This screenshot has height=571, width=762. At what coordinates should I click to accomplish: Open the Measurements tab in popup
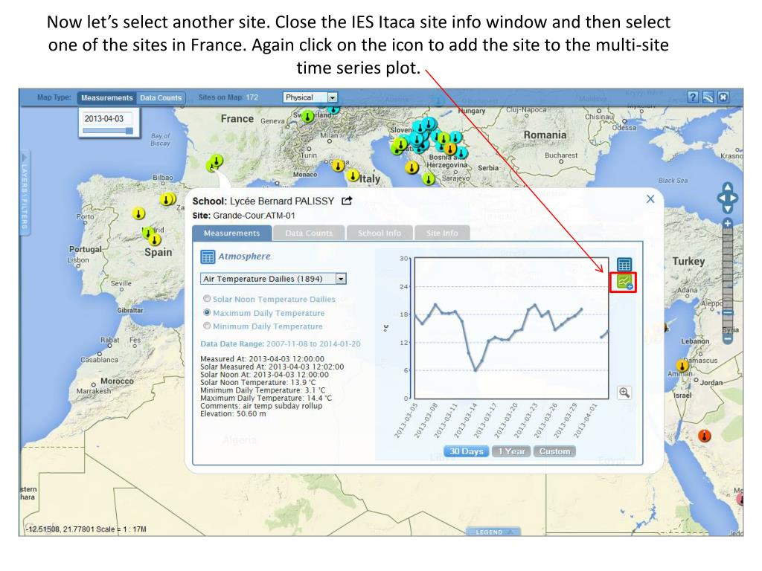click(x=232, y=233)
